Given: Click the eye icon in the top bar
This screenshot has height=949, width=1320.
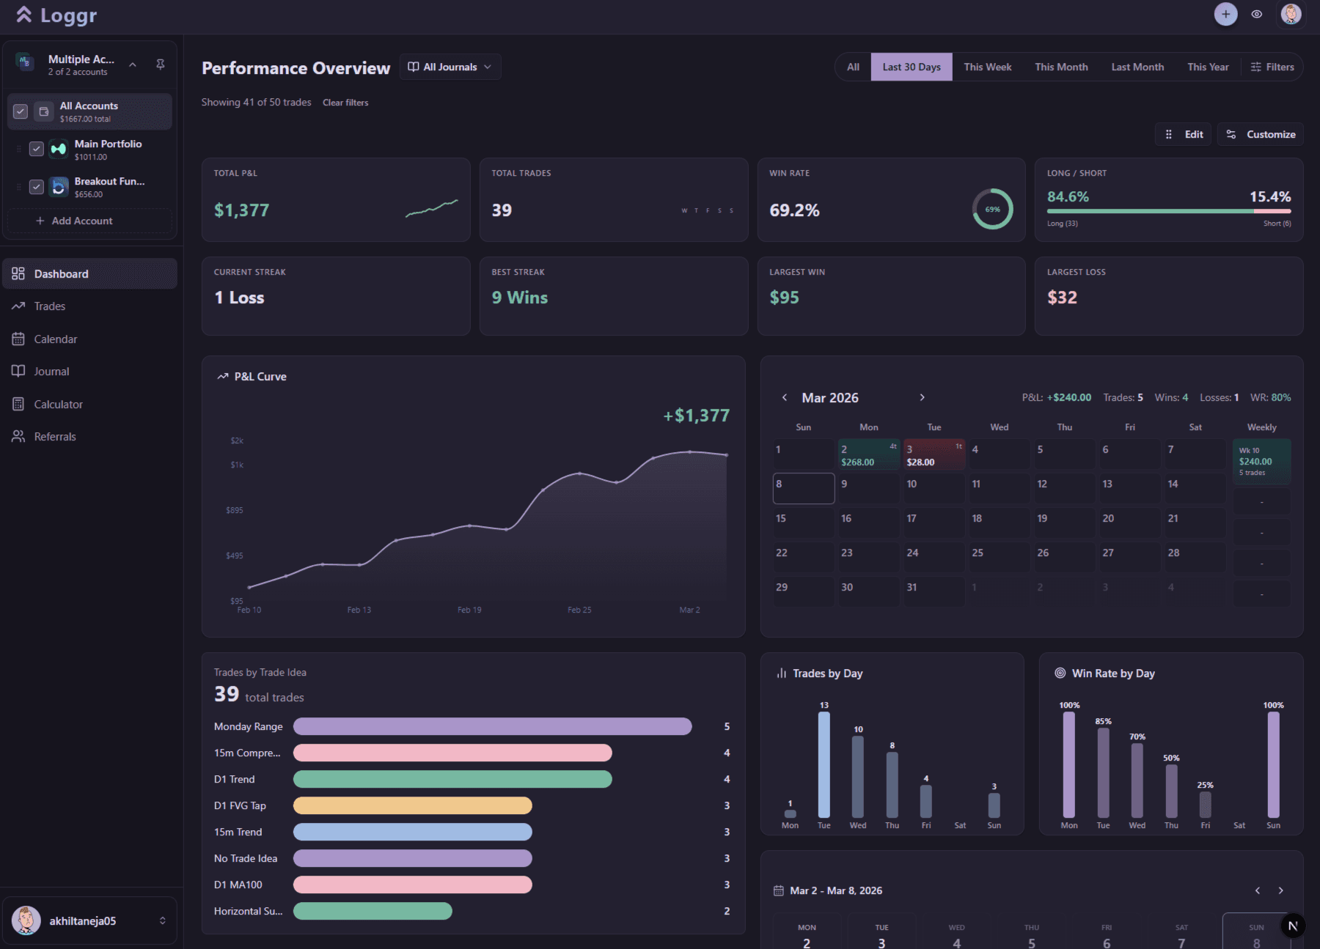Looking at the screenshot, I should [x=1257, y=14].
